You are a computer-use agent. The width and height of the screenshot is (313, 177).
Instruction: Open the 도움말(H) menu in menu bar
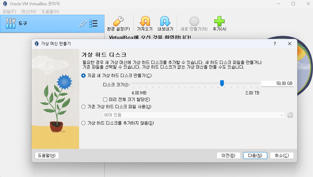pos(50,11)
